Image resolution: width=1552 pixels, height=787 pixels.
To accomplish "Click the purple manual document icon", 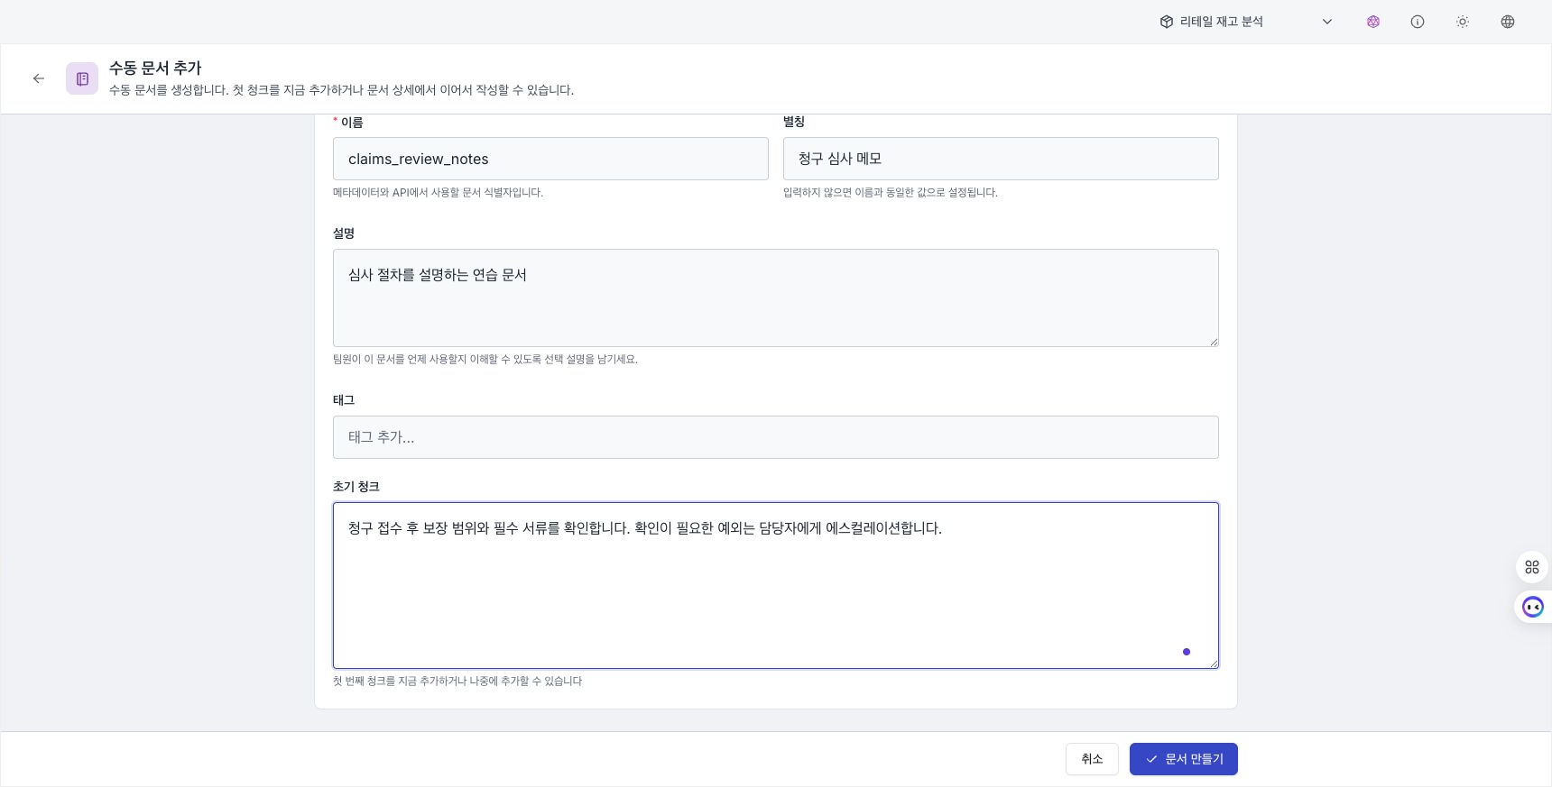I will click(x=82, y=78).
